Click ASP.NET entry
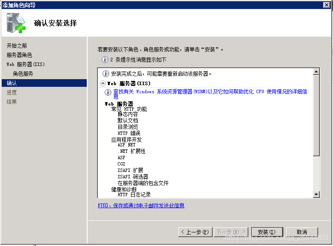Screen dimensions: 333x246 [x=127, y=145]
